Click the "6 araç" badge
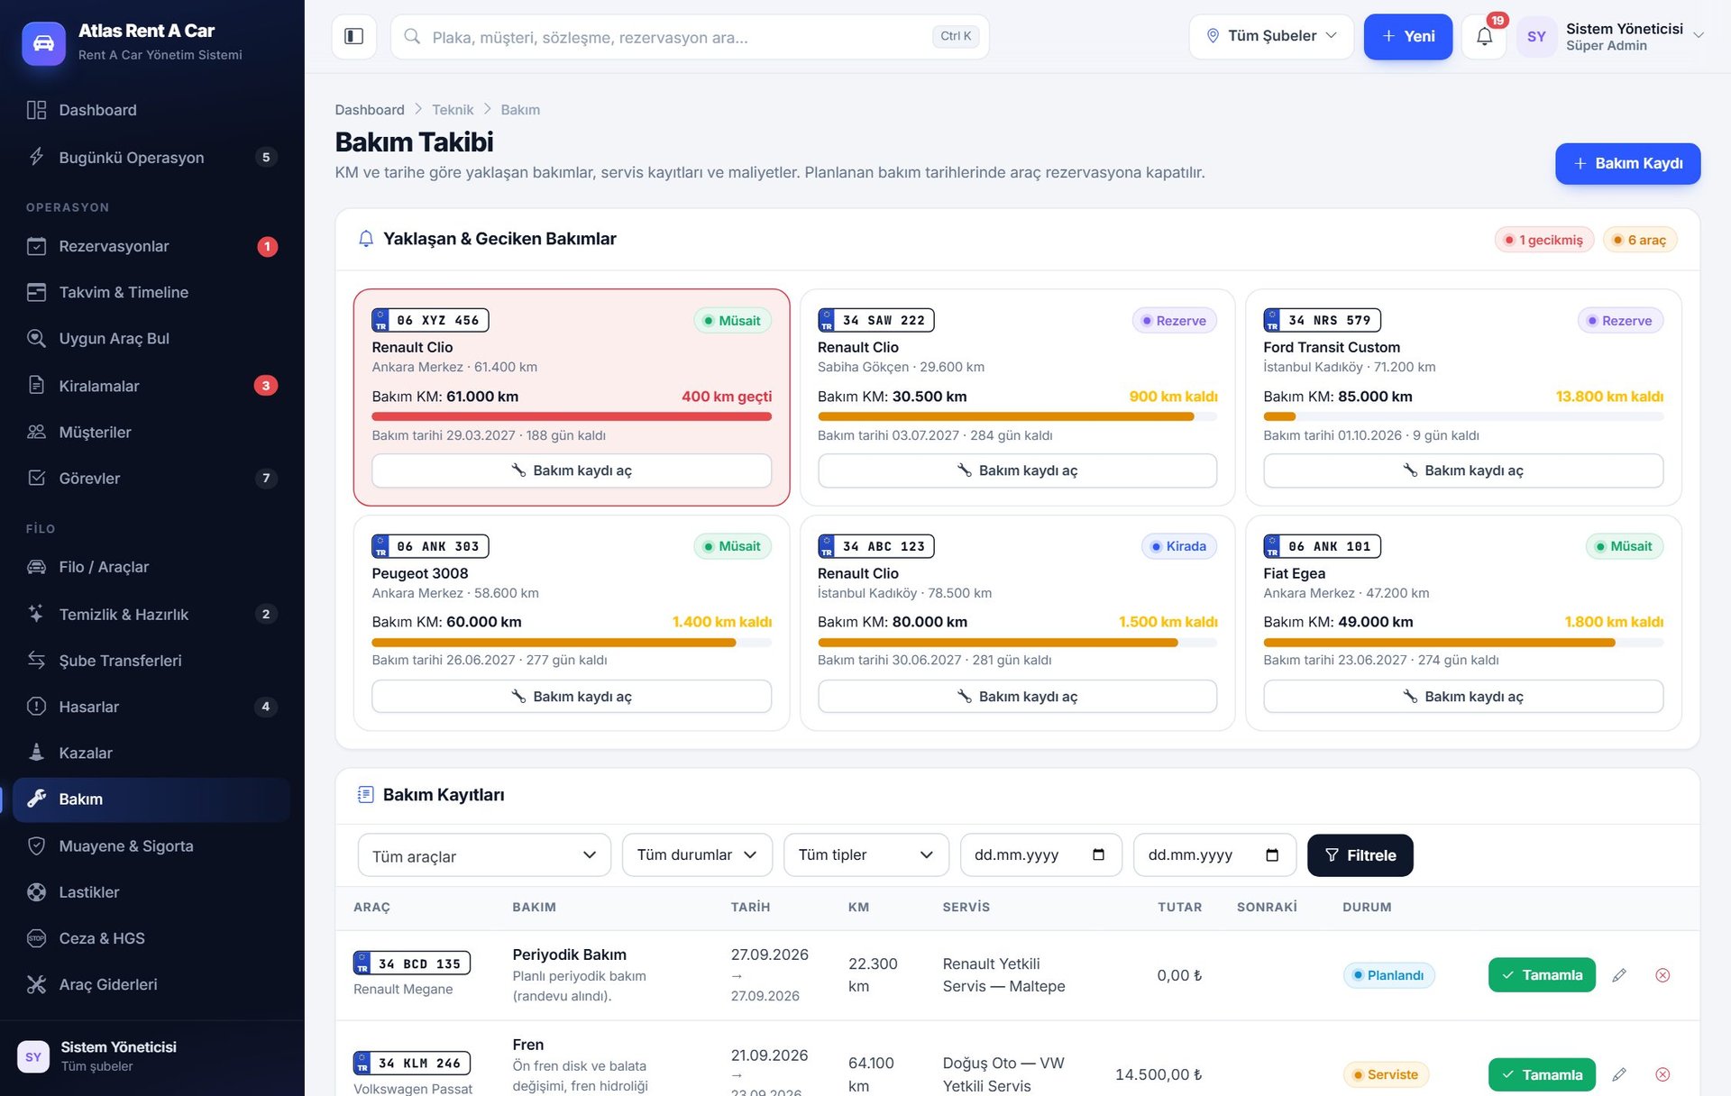This screenshot has width=1731, height=1096. click(x=1640, y=240)
